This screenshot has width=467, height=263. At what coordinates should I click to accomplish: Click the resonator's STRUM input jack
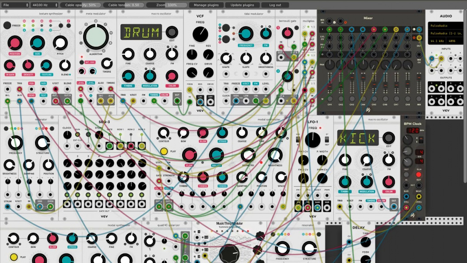coord(7,206)
